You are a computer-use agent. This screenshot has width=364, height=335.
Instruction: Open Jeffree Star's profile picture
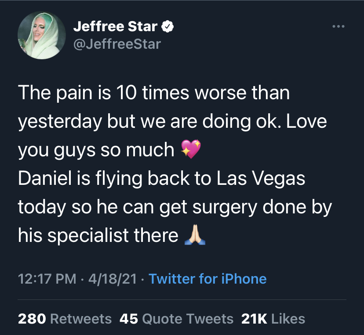pos(42,35)
